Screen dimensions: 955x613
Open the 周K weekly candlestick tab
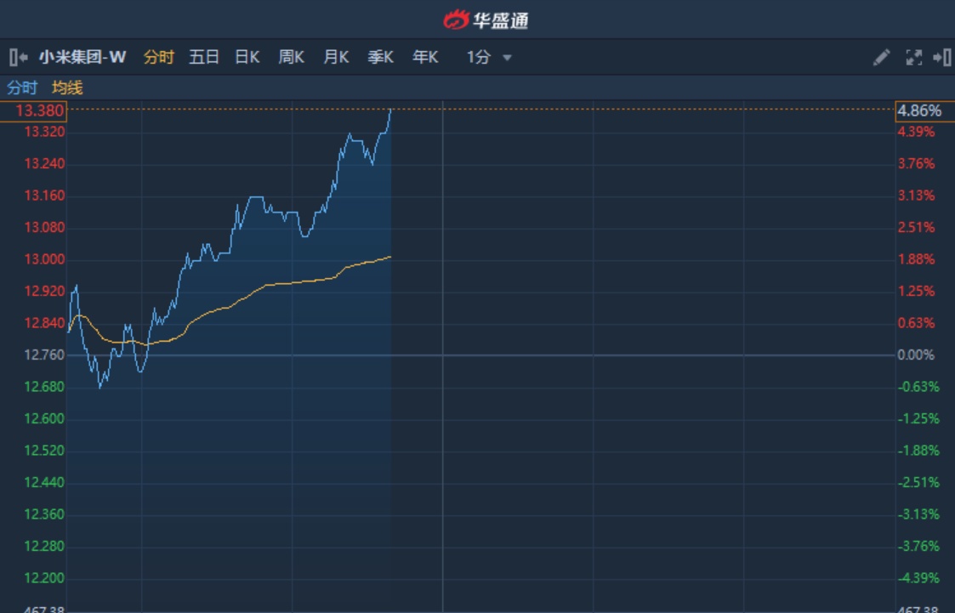[x=292, y=58]
